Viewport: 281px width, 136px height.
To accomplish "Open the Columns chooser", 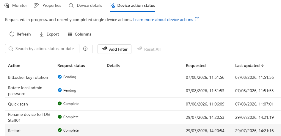I will click(x=79, y=34).
